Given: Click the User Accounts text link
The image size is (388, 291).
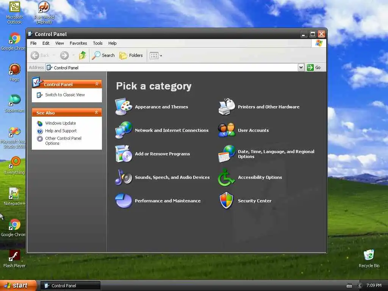Looking at the screenshot, I should 253,130.
